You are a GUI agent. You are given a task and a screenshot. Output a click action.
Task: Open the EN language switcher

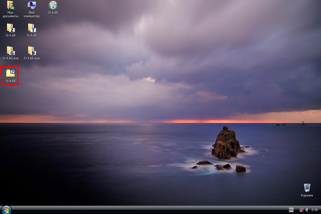291,210
